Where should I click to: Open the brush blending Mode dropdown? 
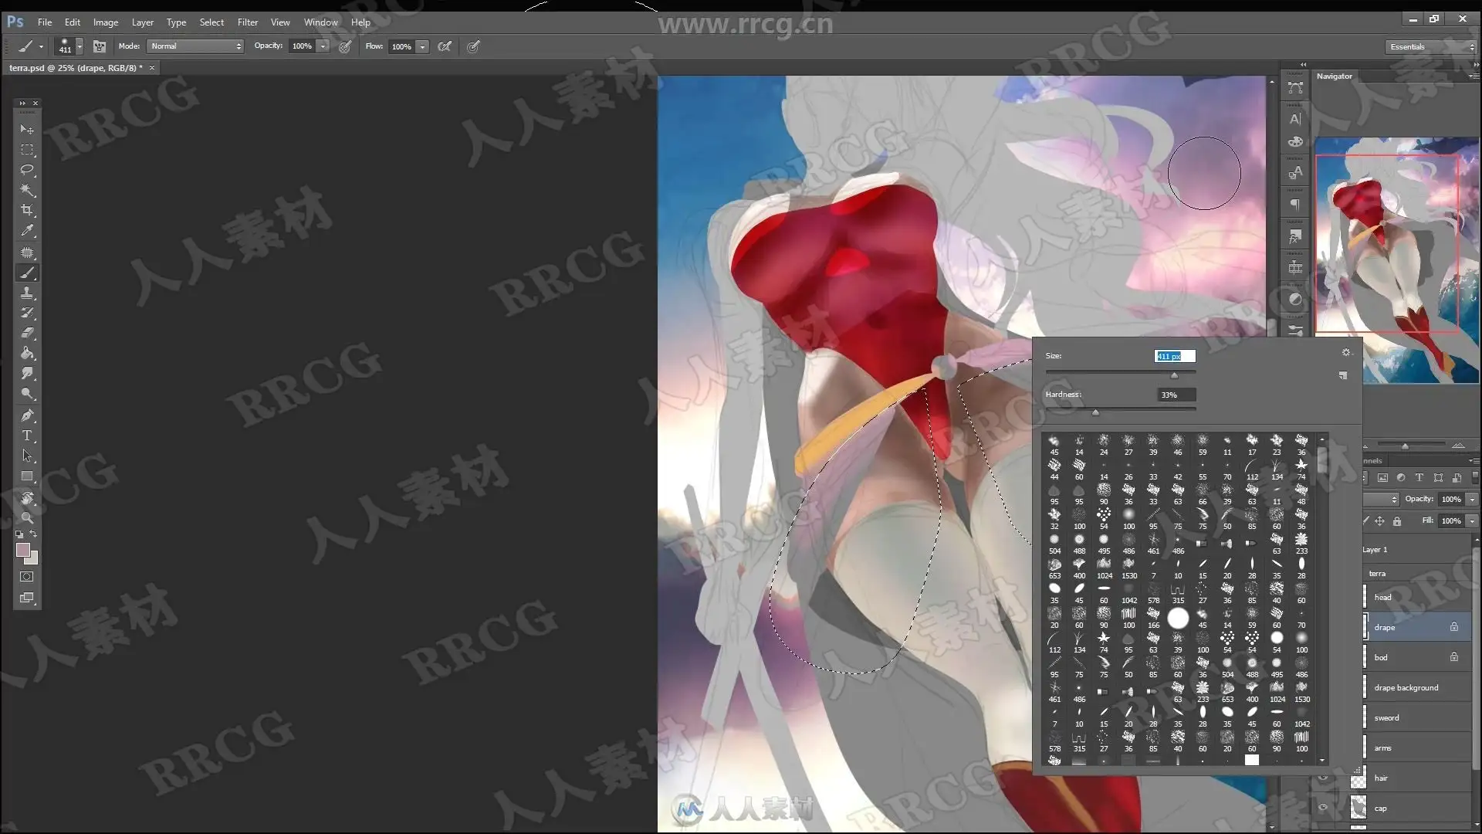(195, 46)
